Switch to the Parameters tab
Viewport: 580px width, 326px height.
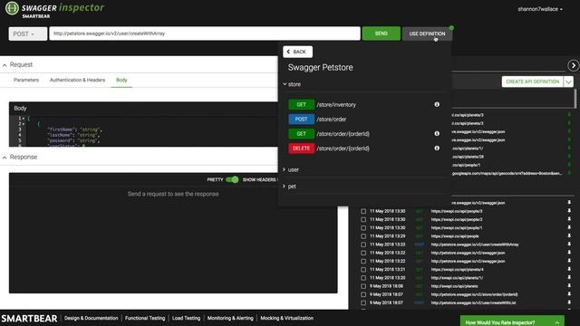coord(26,80)
